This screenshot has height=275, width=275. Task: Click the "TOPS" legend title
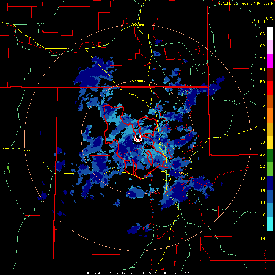coord(269,18)
